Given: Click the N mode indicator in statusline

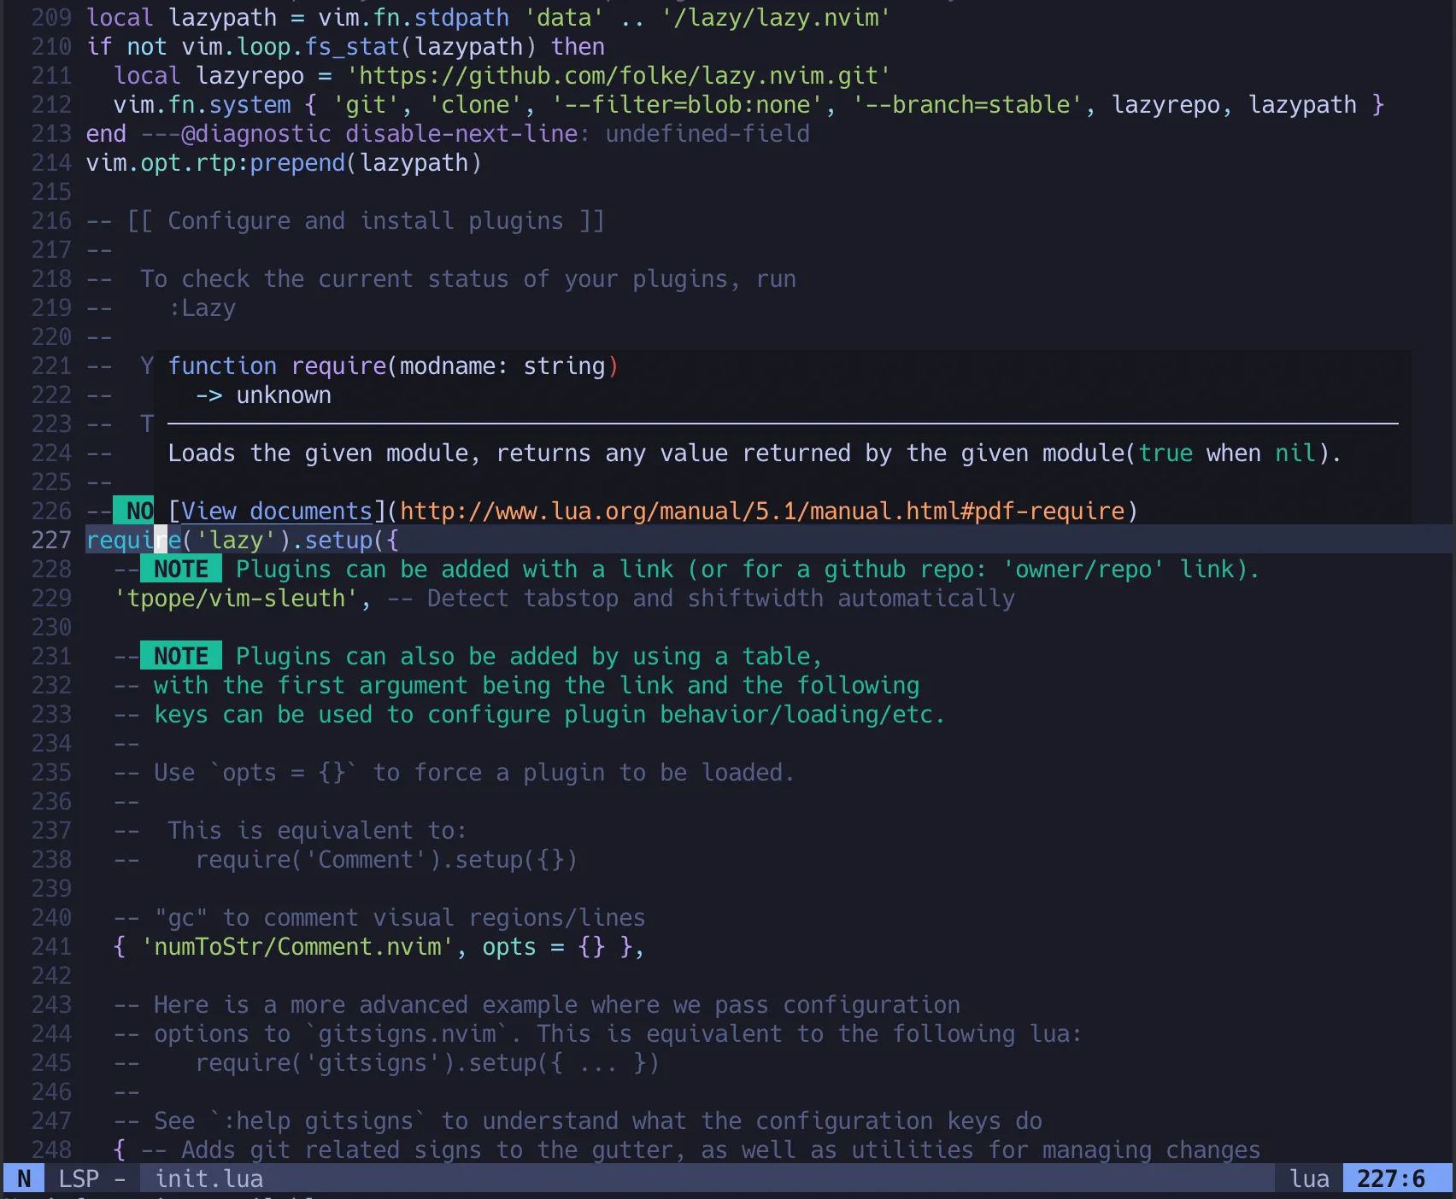Looking at the screenshot, I should [x=23, y=1178].
